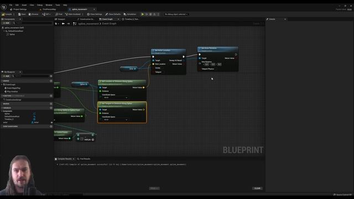Click the Simulation button
The image size is (354, 199).
(x=130, y=14)
